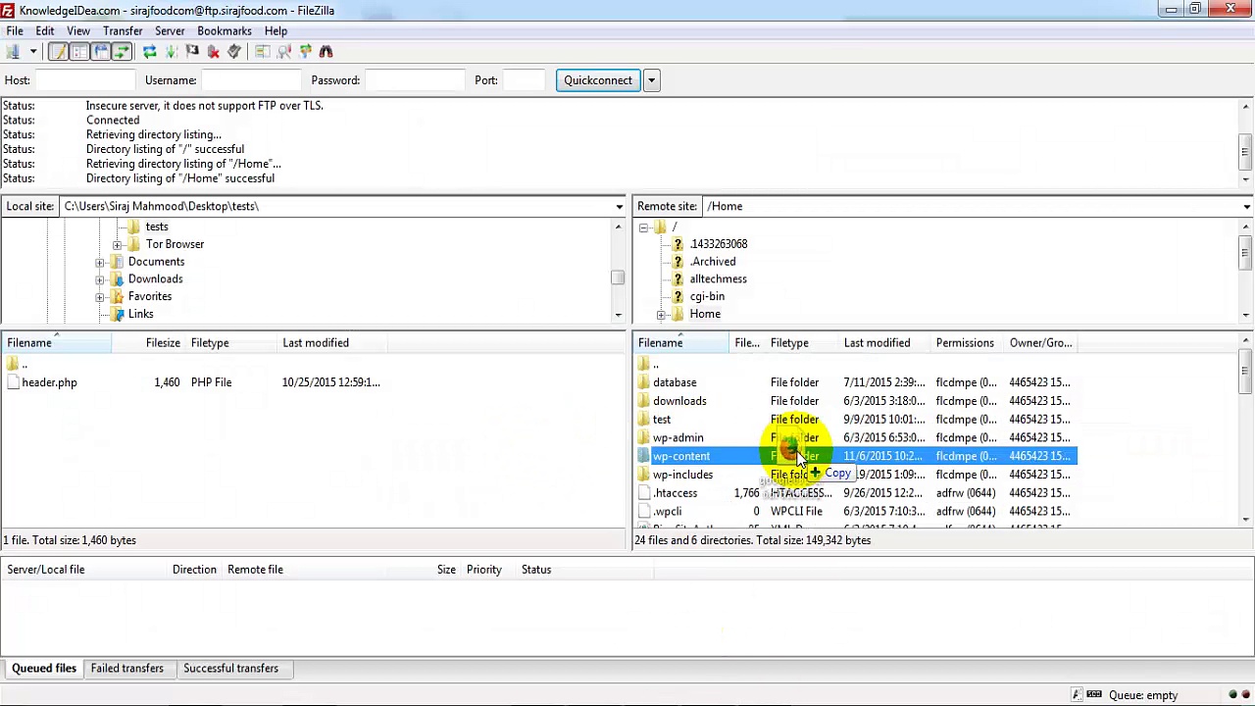The width and height of the screenshot is (1255, 706).
Task: Switch to the Failed transfers tab
Action: click(x=127, y=669)
